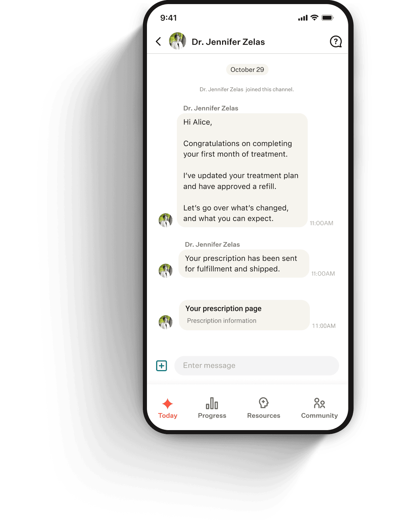Tap the cellular signal bars icon
The image size is (400, 520).
point(303,18)
